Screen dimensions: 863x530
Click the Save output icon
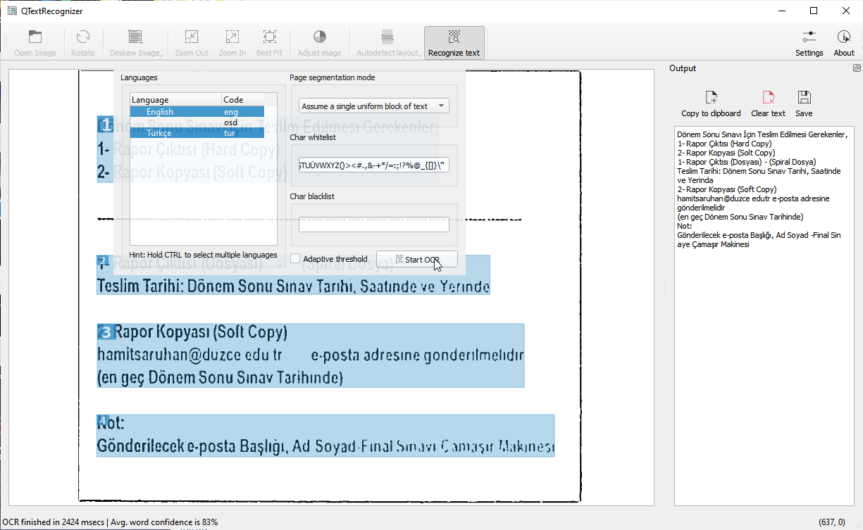click(x=804, y=97)
